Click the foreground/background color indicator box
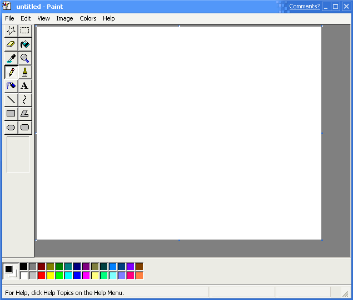The width and height of the screenshot is (353, 300). pos(11,271)
